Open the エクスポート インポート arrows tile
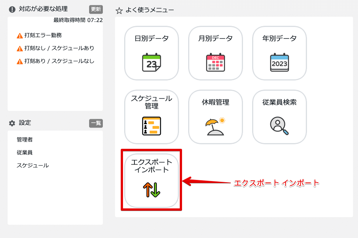This screenshot has width=358, height=238. tap(152, 180)
